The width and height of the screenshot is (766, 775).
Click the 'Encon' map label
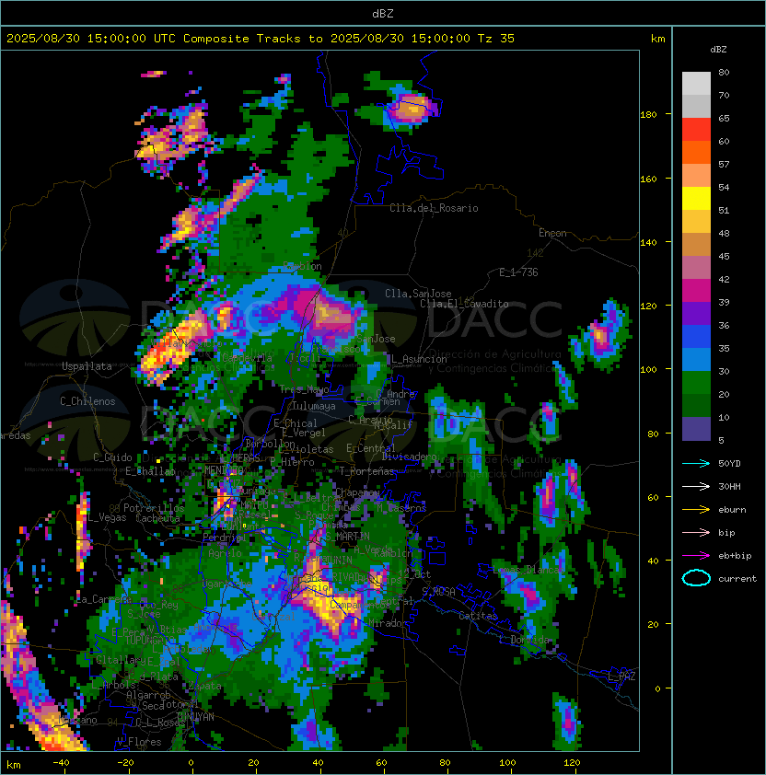pos(552,233)
